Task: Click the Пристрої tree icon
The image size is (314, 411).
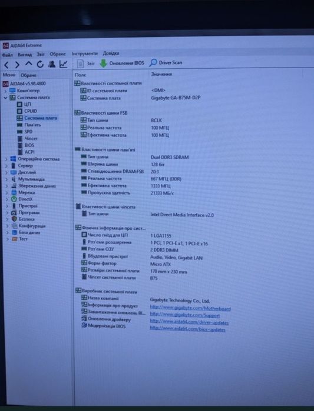Action: coord(14,206)
